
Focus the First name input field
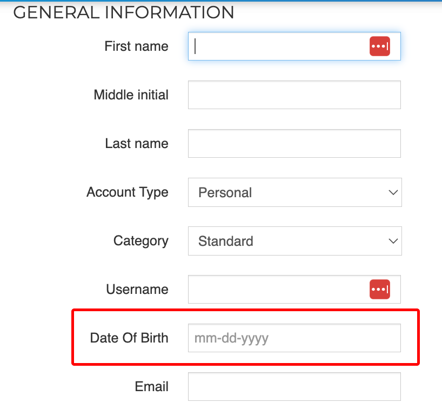[294, 46]
